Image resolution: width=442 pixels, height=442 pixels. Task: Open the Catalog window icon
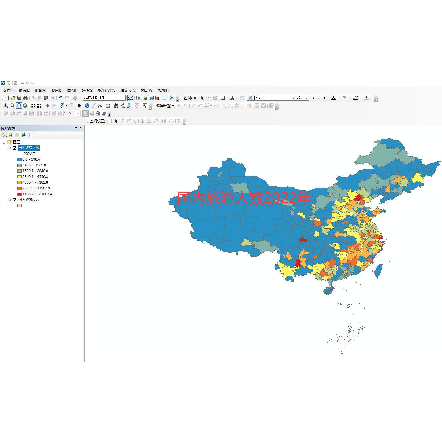[145, 98]
